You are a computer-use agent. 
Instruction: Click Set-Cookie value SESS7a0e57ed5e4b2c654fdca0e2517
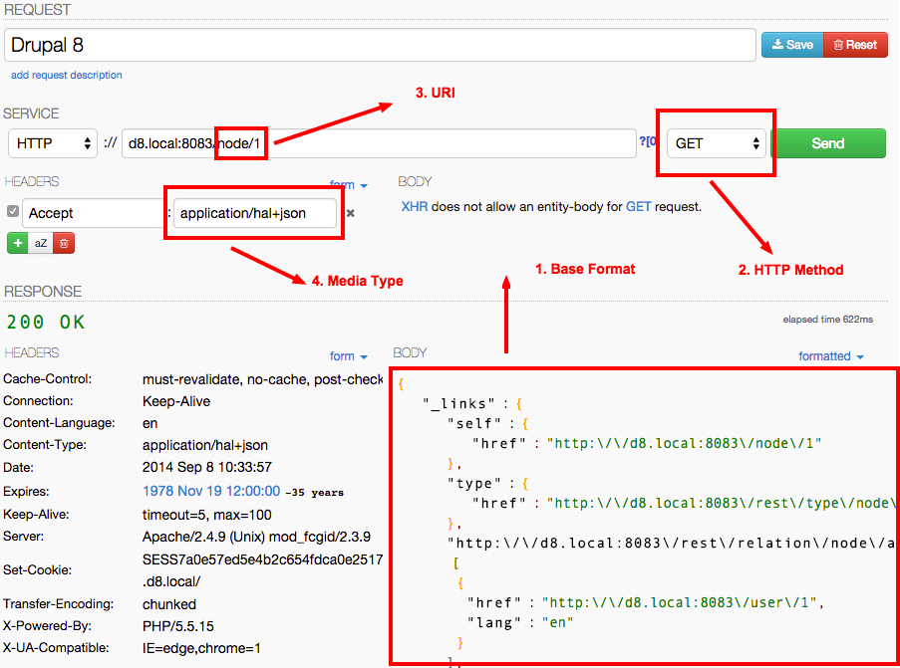coord(262,559)
